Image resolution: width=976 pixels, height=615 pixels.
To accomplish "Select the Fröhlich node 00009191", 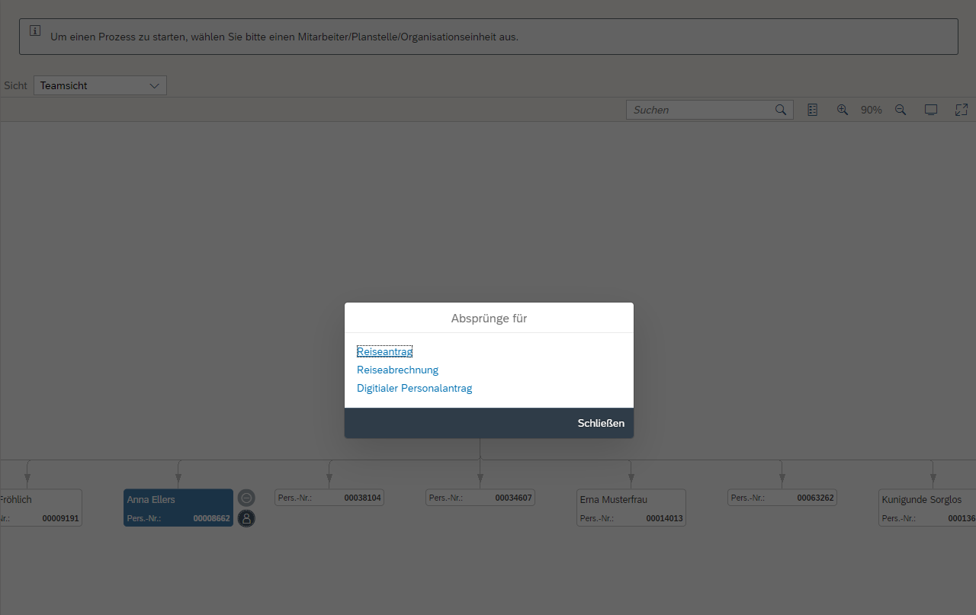I will pos(41,508).
